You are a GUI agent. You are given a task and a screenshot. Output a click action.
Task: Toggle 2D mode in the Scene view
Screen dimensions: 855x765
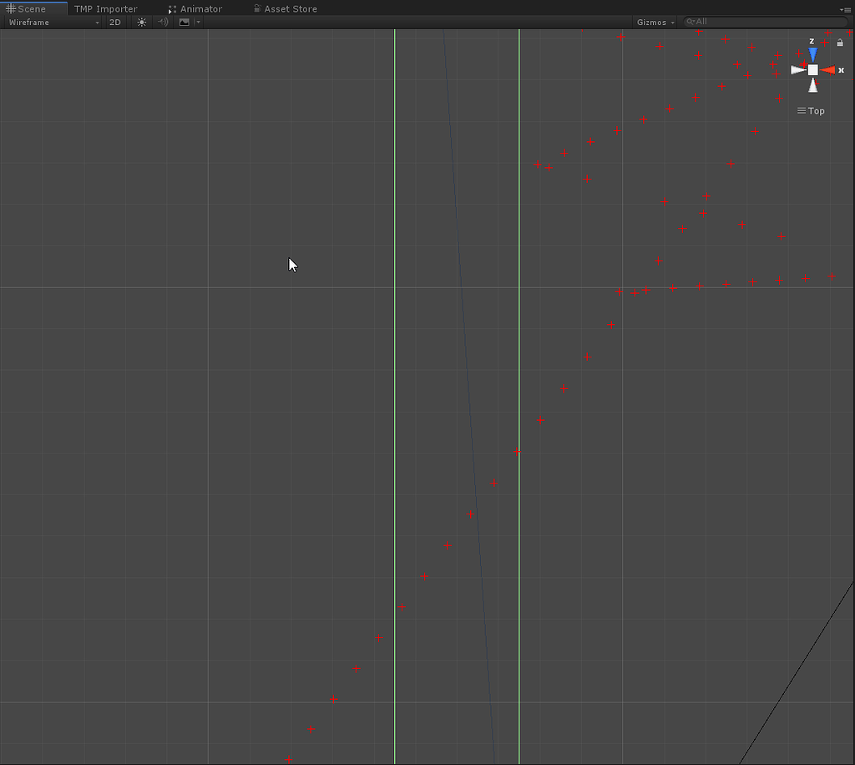tap(114, 22)
